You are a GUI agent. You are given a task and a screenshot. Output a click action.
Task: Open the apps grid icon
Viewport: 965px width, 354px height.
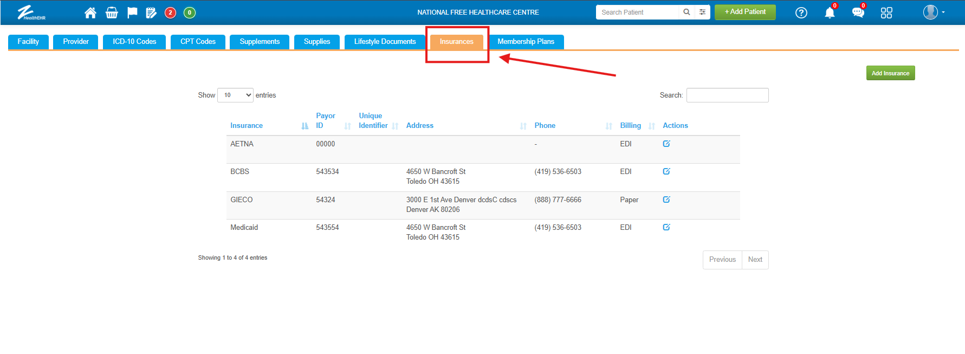pos(886,12)
